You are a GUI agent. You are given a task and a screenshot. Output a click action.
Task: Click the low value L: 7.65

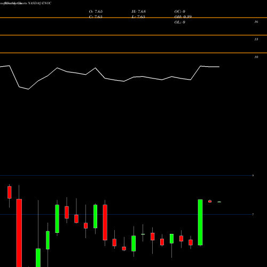pos(138,17)
